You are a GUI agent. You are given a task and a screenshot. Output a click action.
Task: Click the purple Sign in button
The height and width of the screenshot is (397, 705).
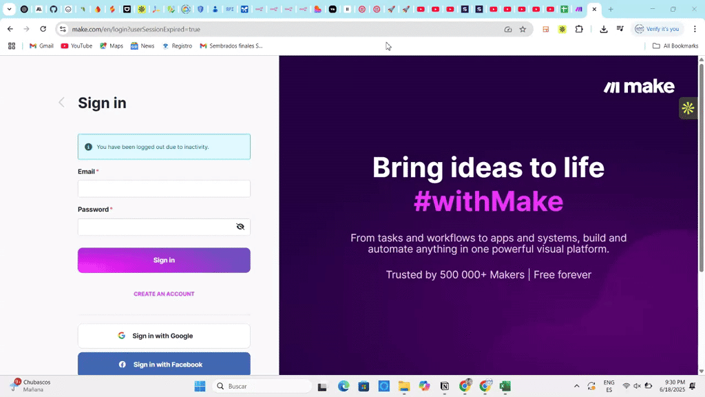(x=164, y=260)
